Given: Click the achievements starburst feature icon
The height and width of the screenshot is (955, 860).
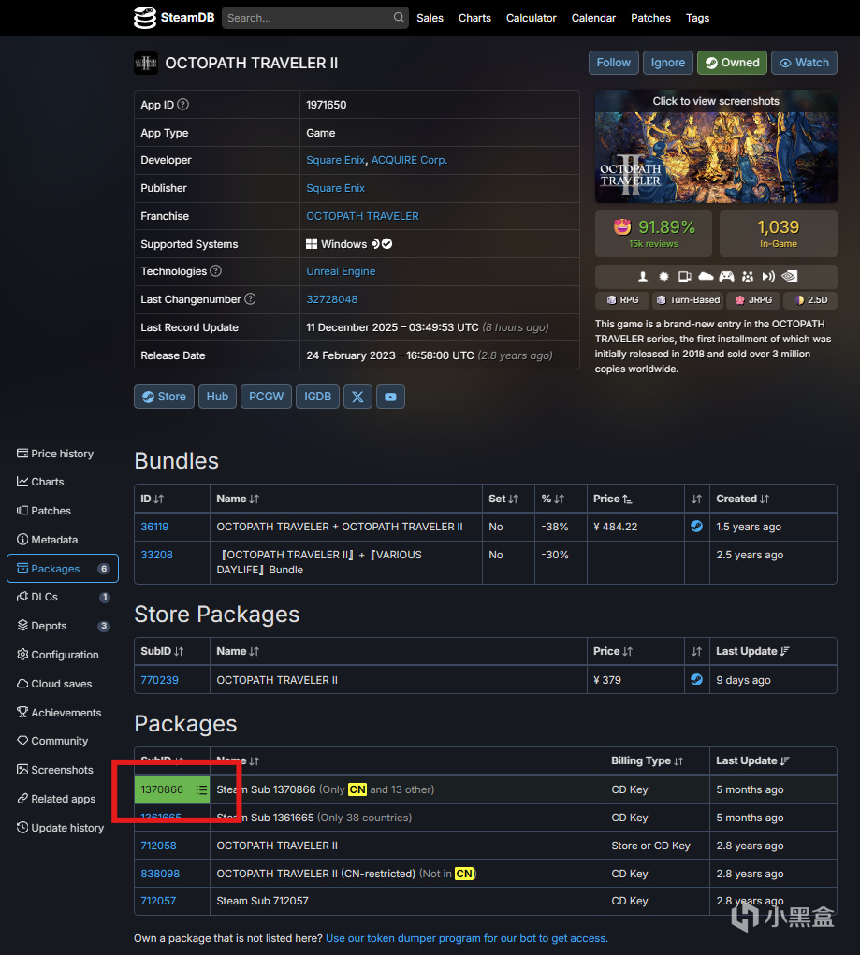Looking at the screenshot, I should pyautogui.click(x=663, y=277).
